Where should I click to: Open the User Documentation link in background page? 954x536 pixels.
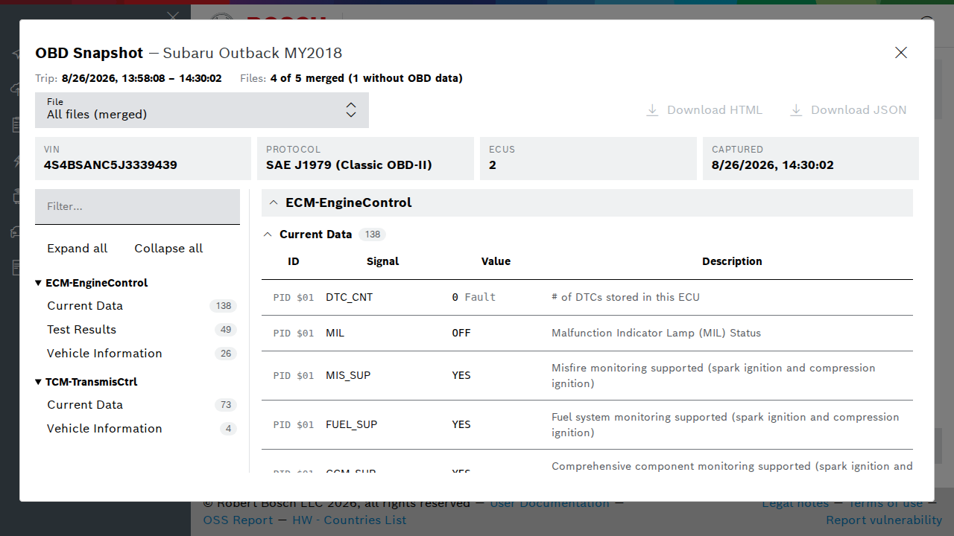(x=549, y=505)
